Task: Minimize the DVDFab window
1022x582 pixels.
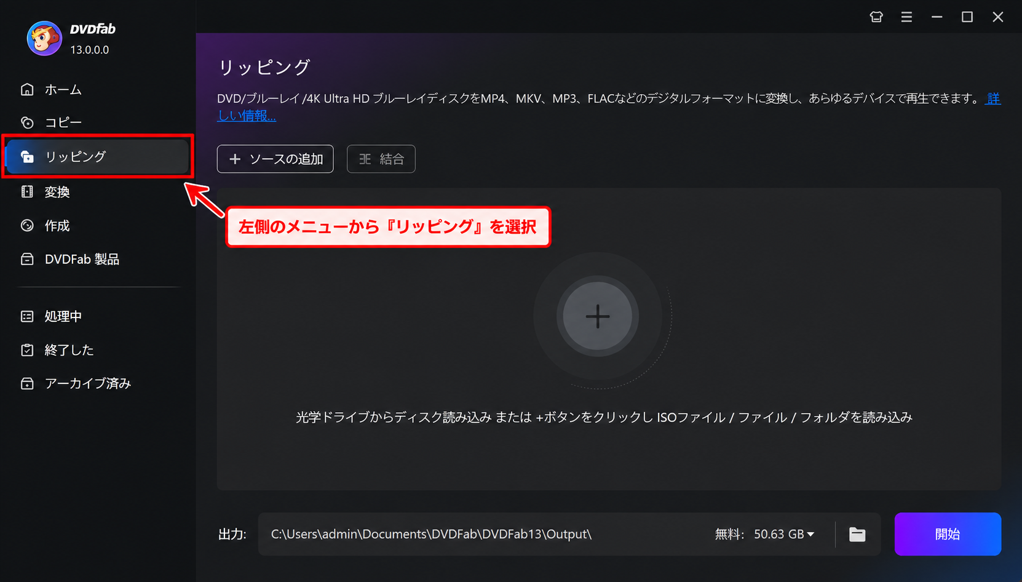Action: click(937, 17)
